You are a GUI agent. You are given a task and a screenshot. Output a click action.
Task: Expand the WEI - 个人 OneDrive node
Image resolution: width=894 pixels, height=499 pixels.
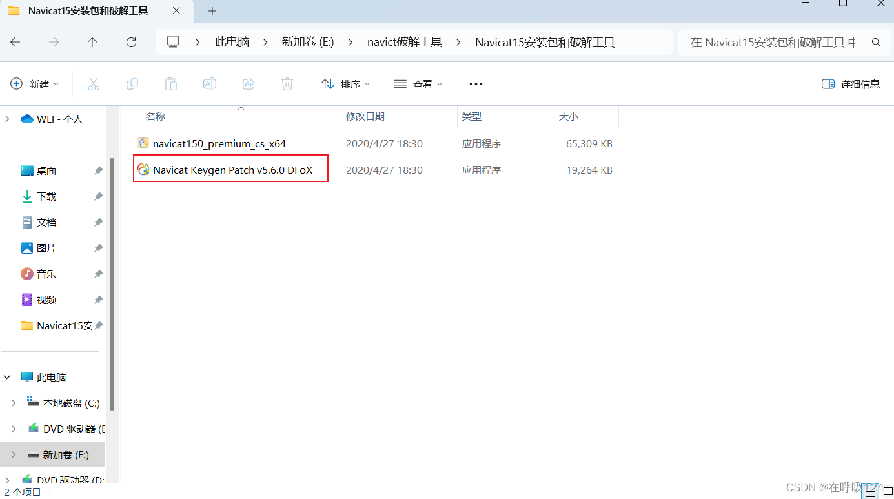pyautogui.click(x=8, y=119)
